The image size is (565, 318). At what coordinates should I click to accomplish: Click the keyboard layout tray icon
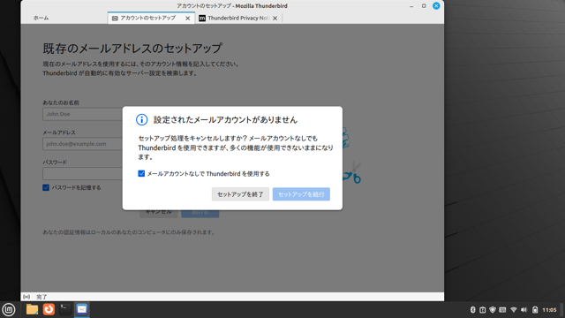point(502,310)
